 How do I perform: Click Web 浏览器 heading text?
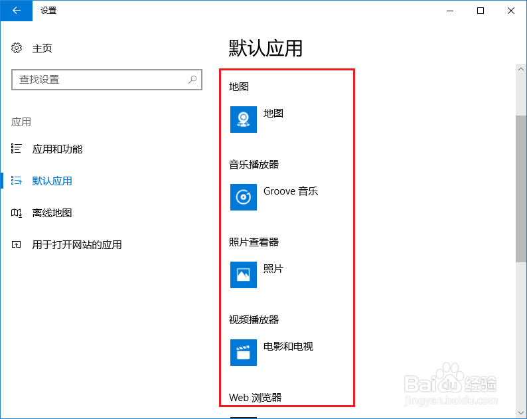pos(255,398)
